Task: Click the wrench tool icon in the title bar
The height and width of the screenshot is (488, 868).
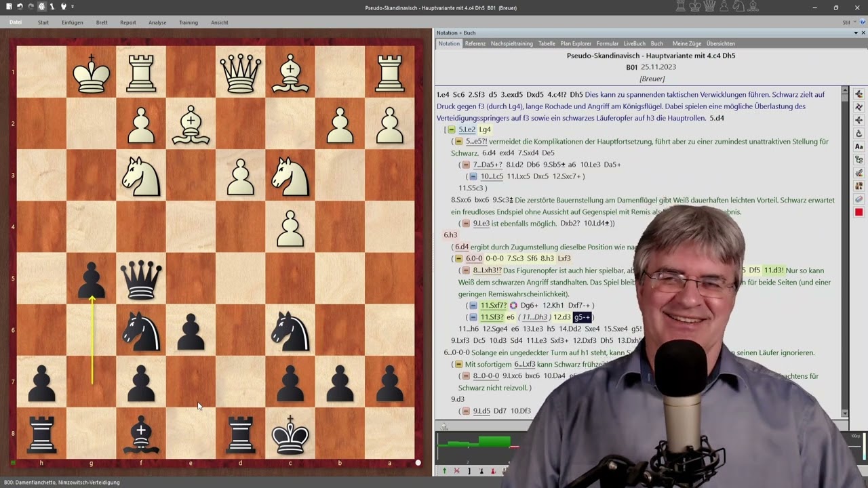Action: click(x=52, y=7)
